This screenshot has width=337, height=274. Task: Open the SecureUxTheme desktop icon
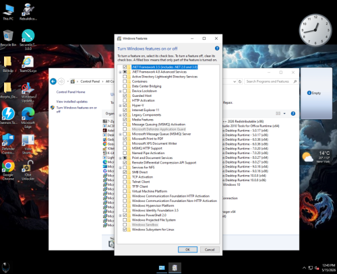pos(28,40)
